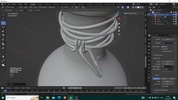Hide Sphere.001 in the outliner

click(174, 24)
